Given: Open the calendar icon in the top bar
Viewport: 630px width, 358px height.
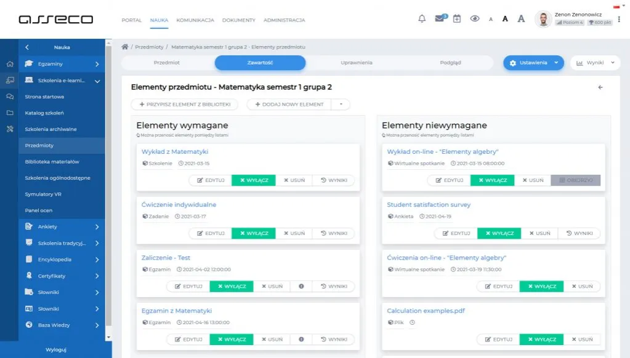Looking at the screenshot, I should [456, 18].
